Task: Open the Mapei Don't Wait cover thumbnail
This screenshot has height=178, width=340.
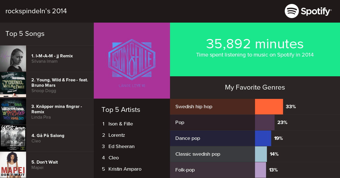Action: click(13, 165)
